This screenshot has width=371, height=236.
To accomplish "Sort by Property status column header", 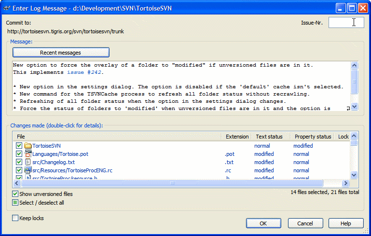I will coord(313,137).
